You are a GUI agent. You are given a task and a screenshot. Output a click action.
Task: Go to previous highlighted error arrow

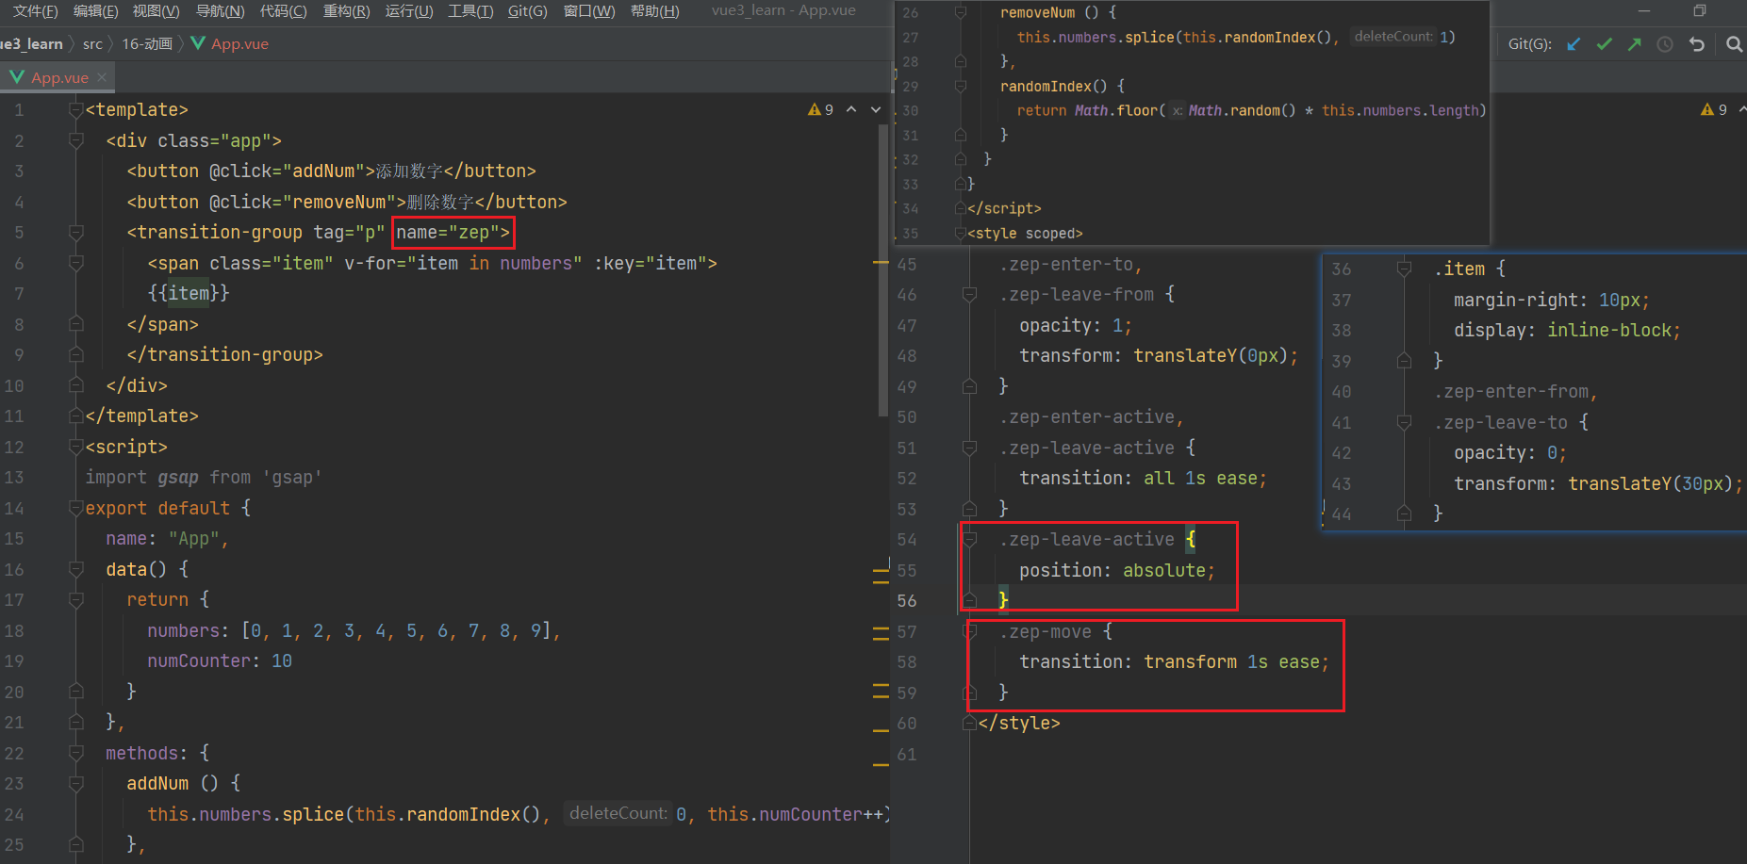point(851,109)
